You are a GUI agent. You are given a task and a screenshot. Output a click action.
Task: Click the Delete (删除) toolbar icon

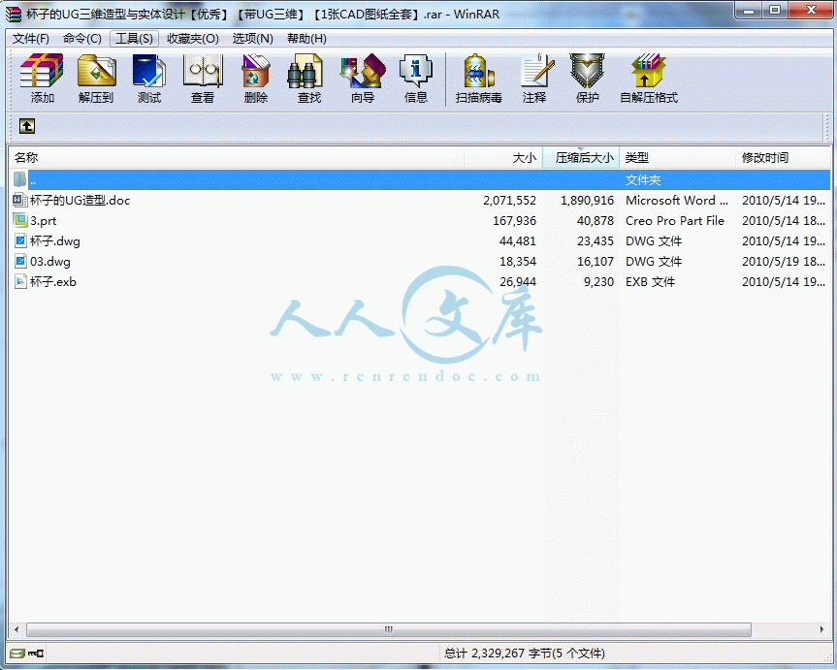point(256,71)
